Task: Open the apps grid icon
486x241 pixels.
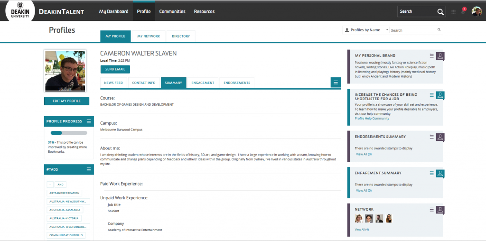Action: [453, 11]
